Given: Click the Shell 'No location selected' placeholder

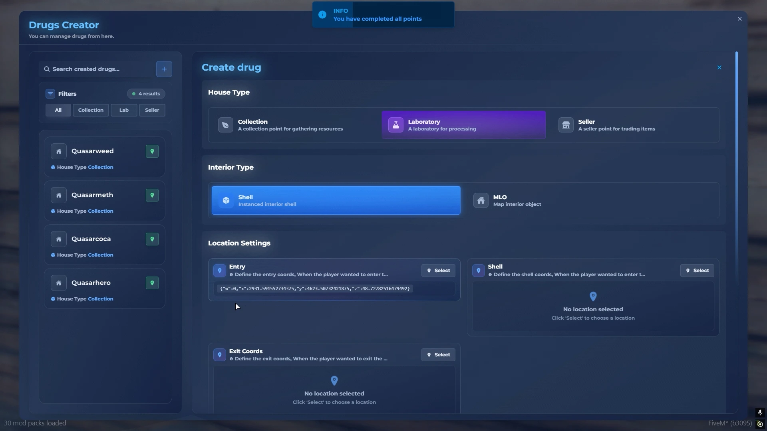Looking at the screenshot, I should coord(593,306).
